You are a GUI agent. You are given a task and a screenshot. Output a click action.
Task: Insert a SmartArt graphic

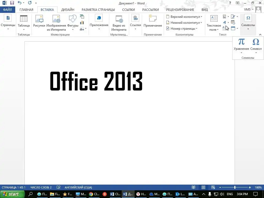click(x=82, y=16)
